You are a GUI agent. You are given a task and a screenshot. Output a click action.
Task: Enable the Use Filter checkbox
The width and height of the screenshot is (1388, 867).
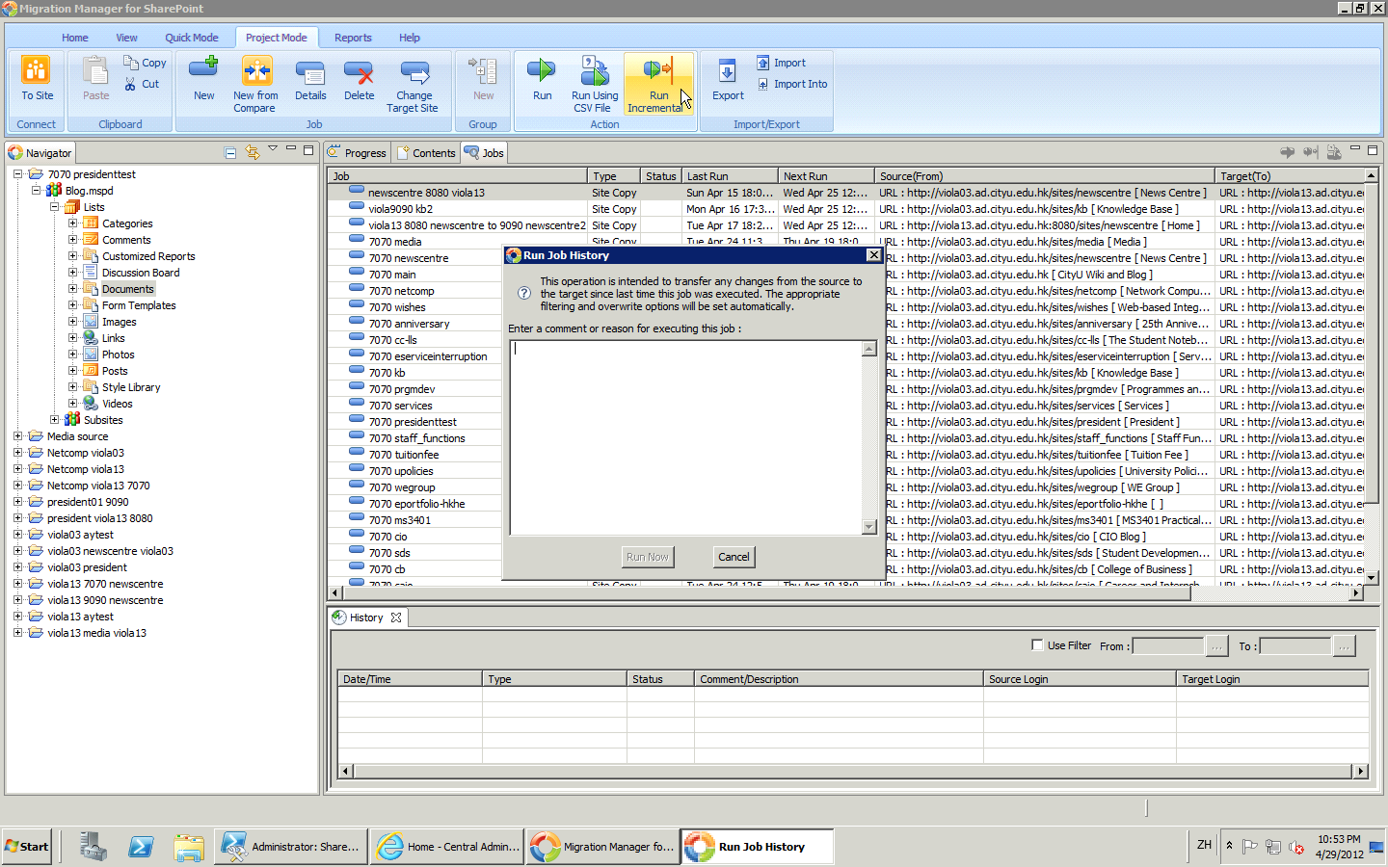[1037, 645]
